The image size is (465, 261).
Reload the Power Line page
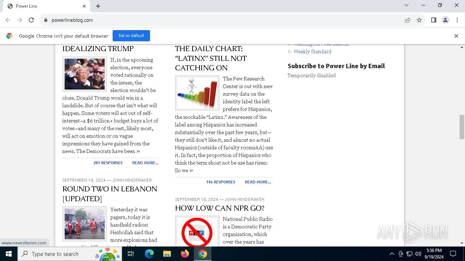tap(31, 20)
